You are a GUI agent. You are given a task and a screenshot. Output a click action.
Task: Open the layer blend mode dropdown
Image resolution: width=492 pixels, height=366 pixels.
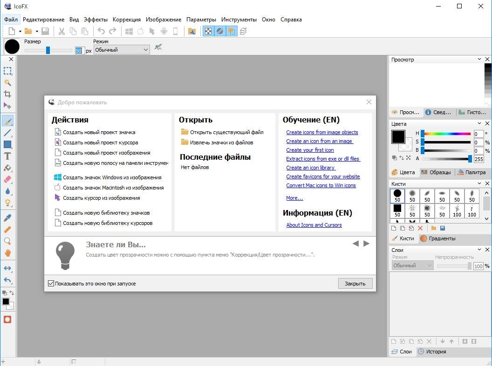pos(412,265)
